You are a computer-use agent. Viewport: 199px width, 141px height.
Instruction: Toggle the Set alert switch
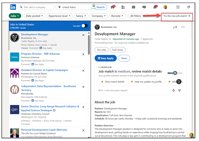tap(84, 26)
